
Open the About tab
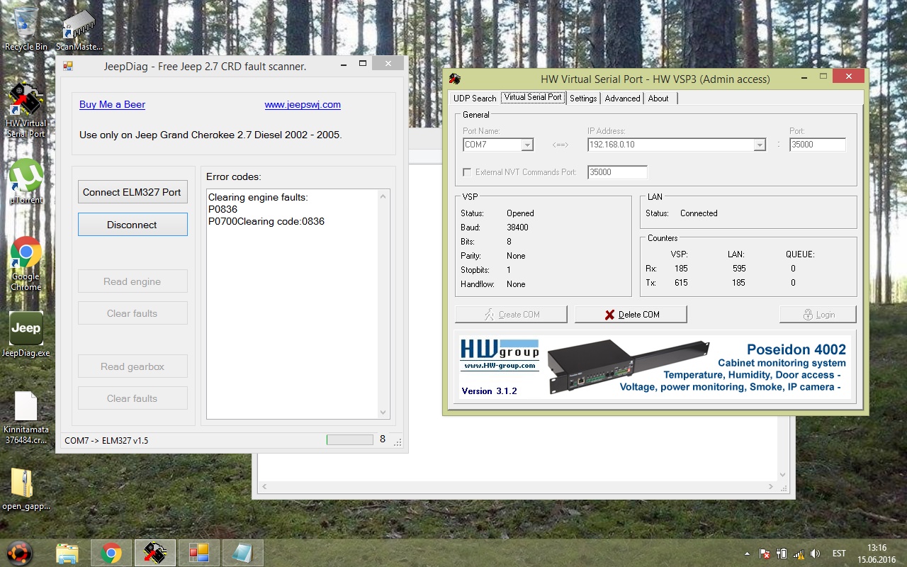(x=658, y=99)
